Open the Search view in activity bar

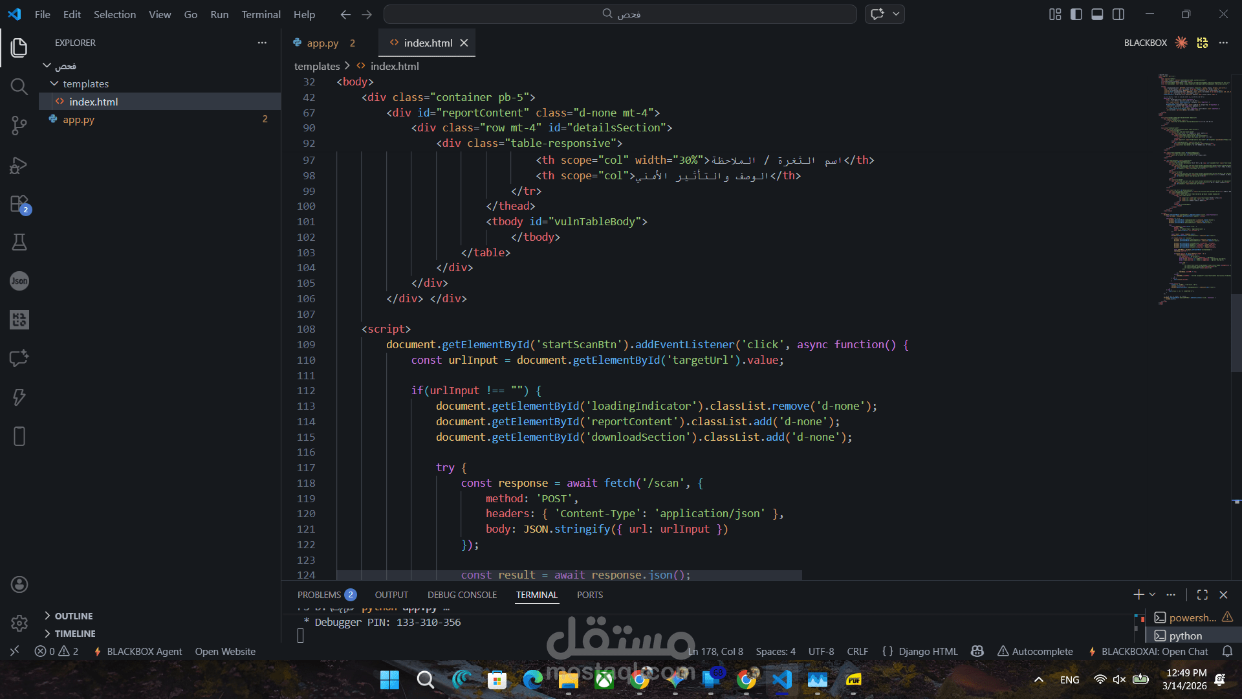pos(19,87)
